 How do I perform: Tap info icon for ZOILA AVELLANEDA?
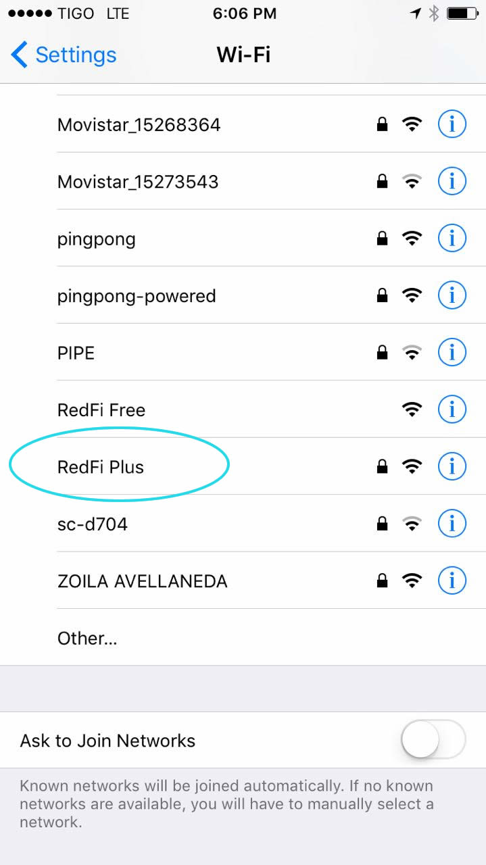pos(452,580)
